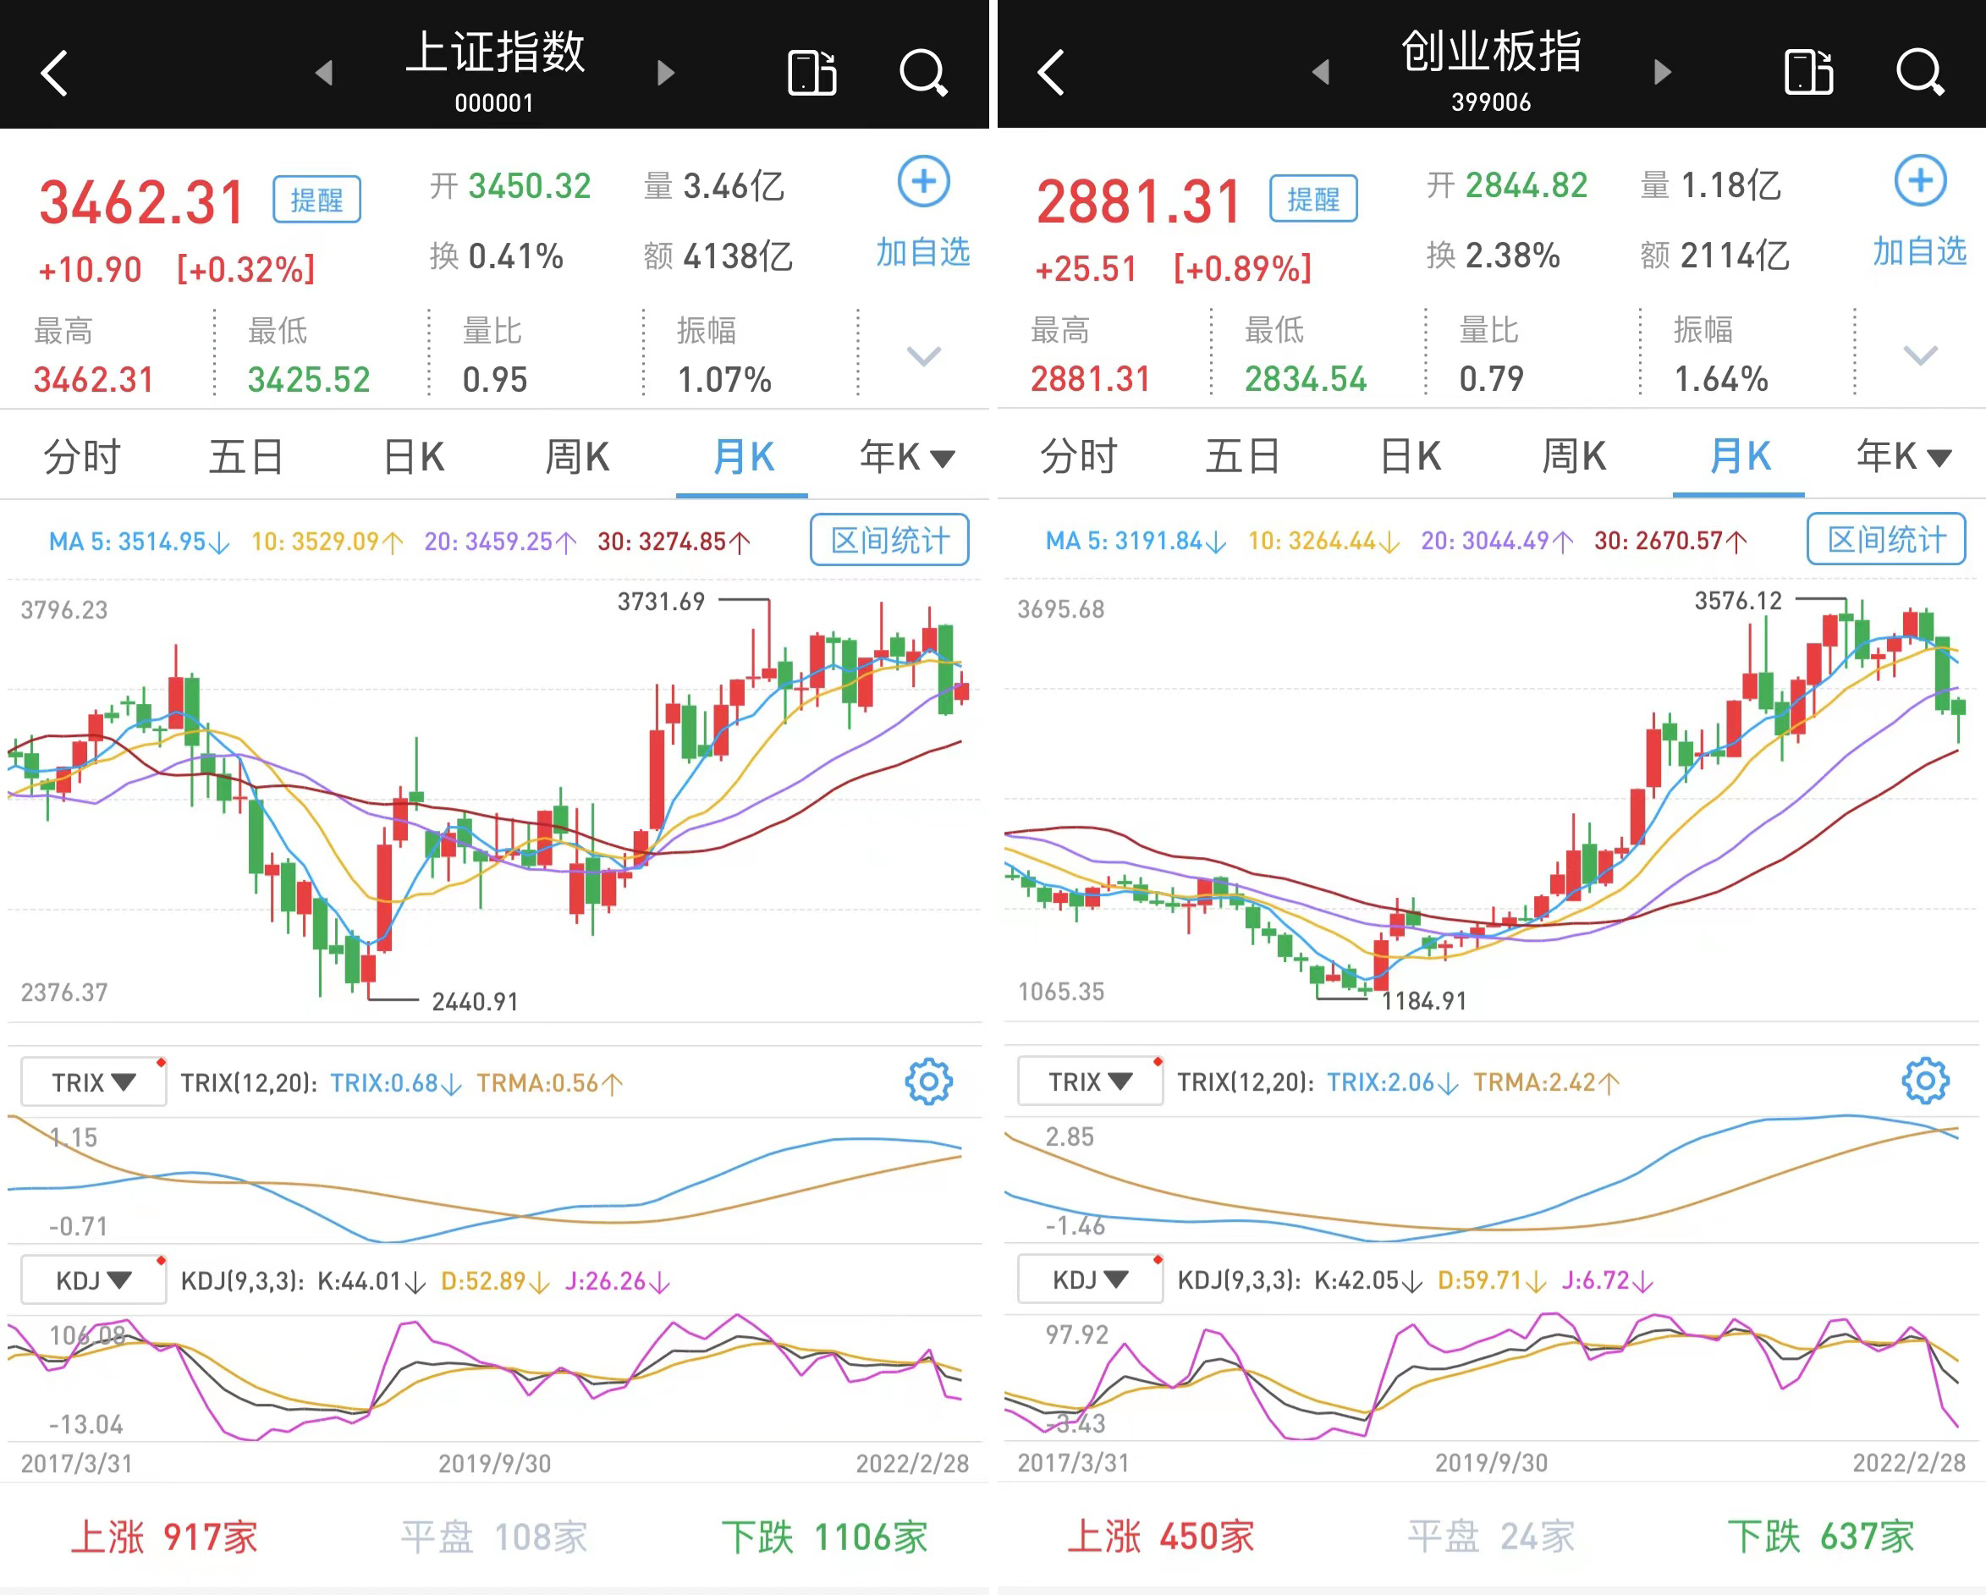Switch to 日K tab on 上证指数

point(414,457)
